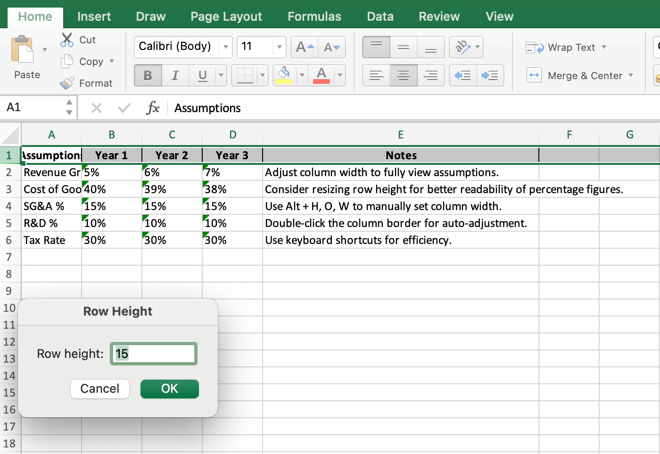Enable Wrap Text
This screenshot has width=660, height=454.
coord(565,47)
